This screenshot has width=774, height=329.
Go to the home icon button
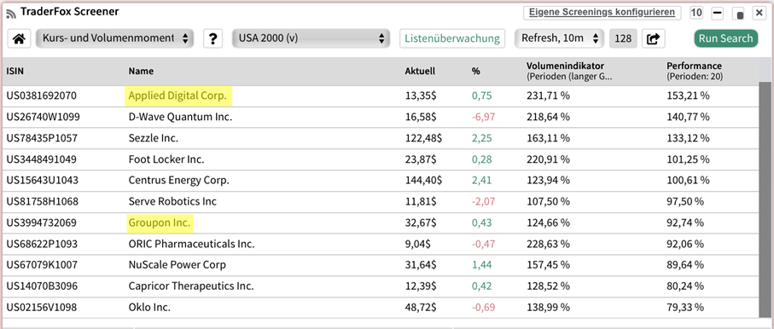click(20, 38)
